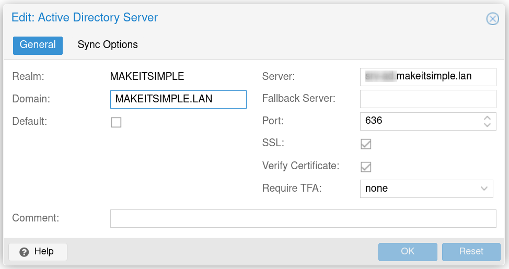Toggle the SSL checkbox

pos(366,144)
